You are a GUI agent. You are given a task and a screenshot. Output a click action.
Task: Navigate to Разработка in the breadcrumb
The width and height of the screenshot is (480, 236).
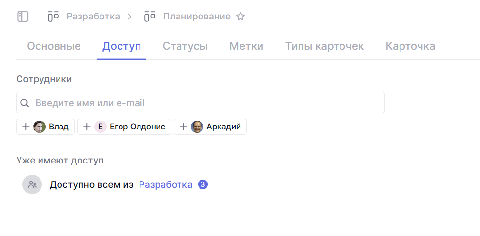click(93, 17)
